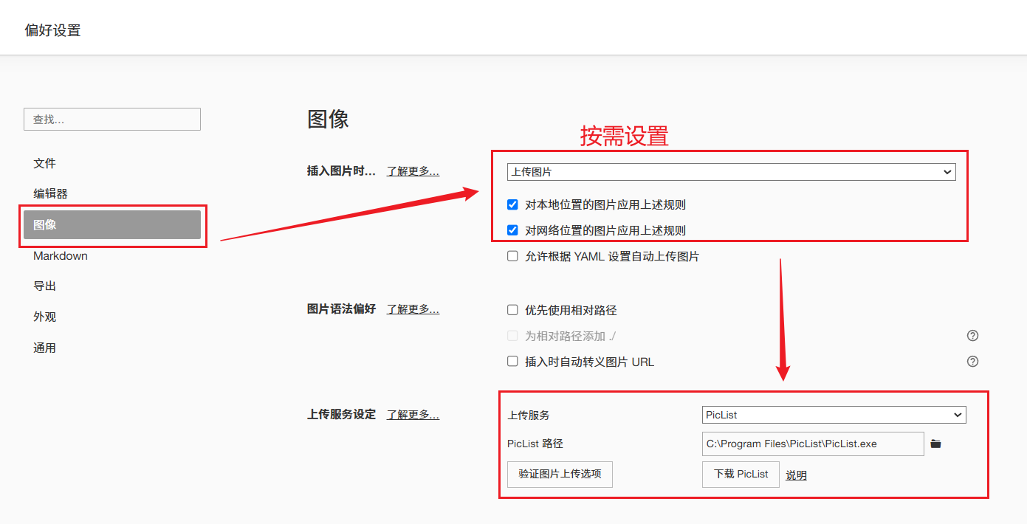The width and height of the screenshot is (1027, 524).
Task: Enable 插入时自动转义图片 URL checkbox
Action: point(512,362)
